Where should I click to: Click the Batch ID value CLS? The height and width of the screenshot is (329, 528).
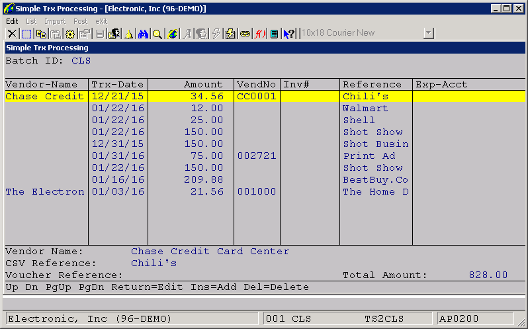pos(81,61)
